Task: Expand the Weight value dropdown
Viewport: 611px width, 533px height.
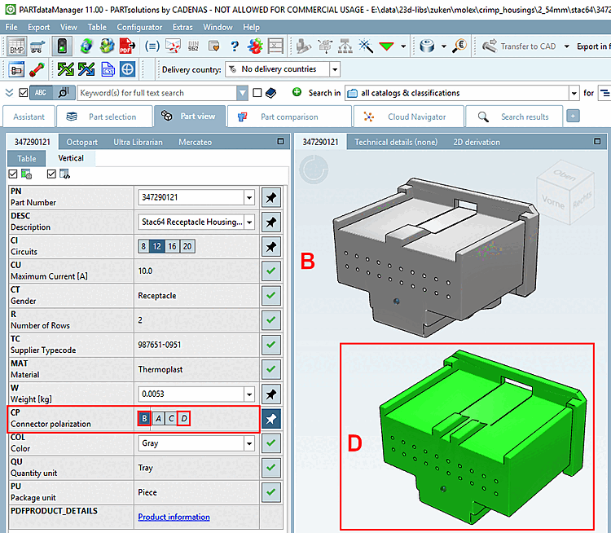Action: [249, 394]
